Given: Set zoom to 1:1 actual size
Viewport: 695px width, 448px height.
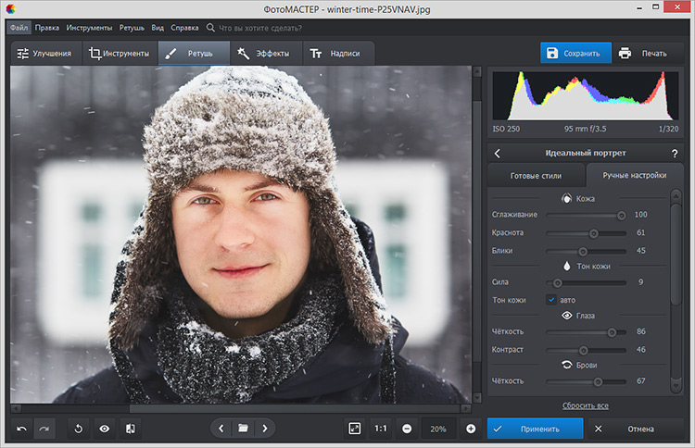Looking at the screenshot, I should [x=380, y=429].
